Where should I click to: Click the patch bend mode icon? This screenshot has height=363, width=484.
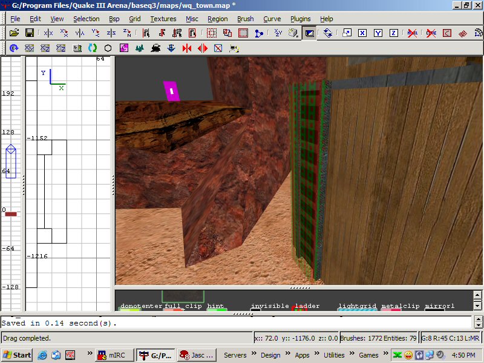coord(478,33)
